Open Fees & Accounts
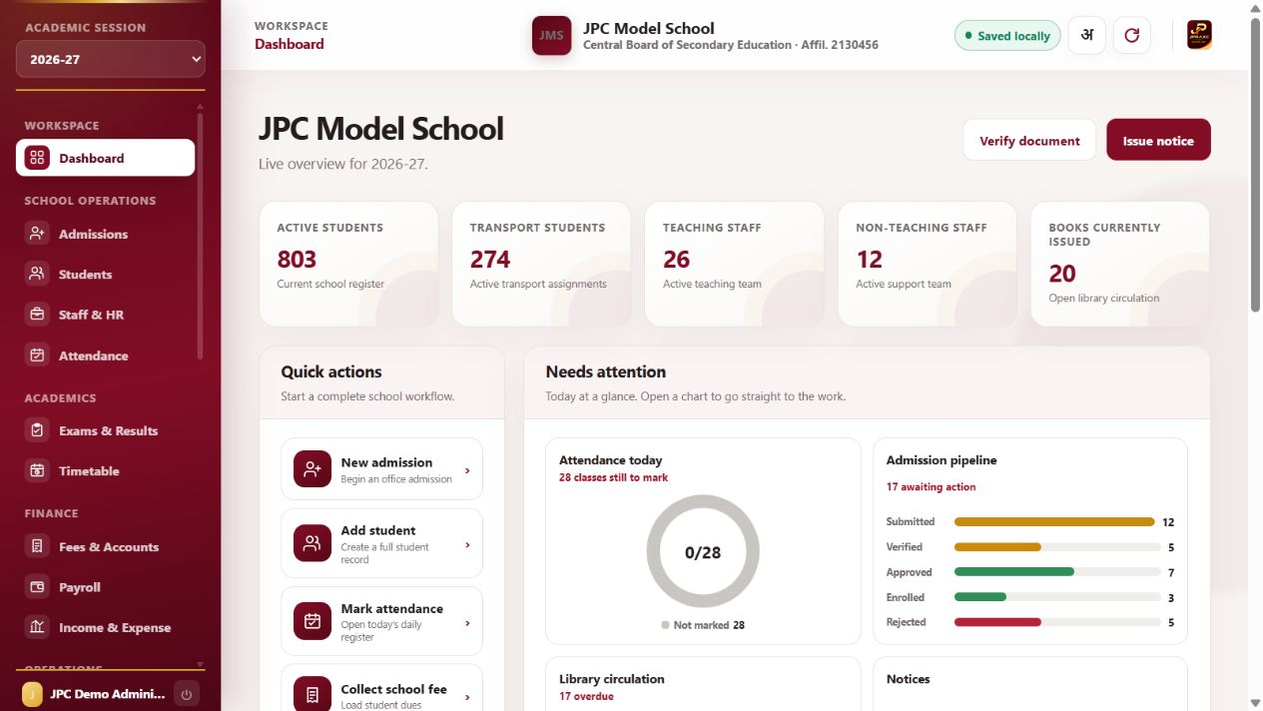 (105, 546)
